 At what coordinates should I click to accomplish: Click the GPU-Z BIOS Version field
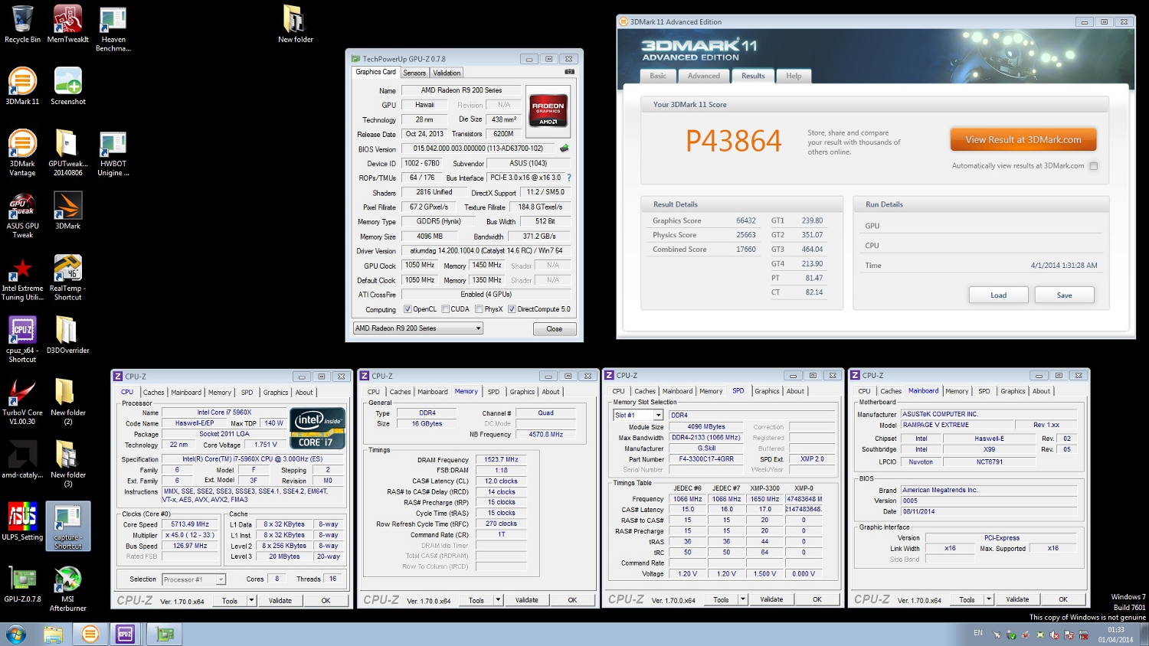click(x=478, y=148)
